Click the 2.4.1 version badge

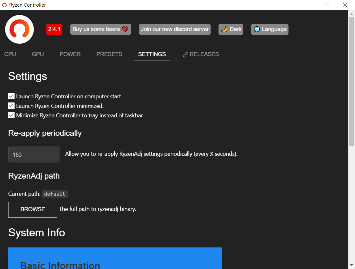(x=54, y=29)
